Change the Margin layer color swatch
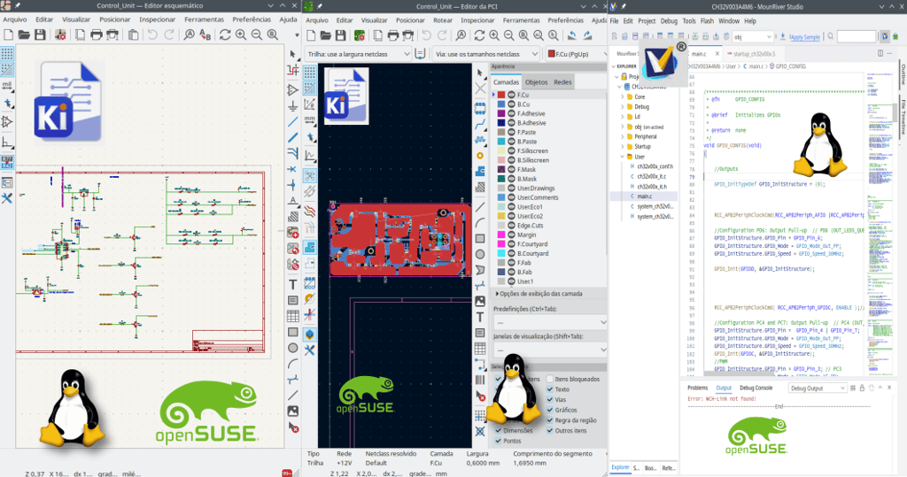 (501, 235)
